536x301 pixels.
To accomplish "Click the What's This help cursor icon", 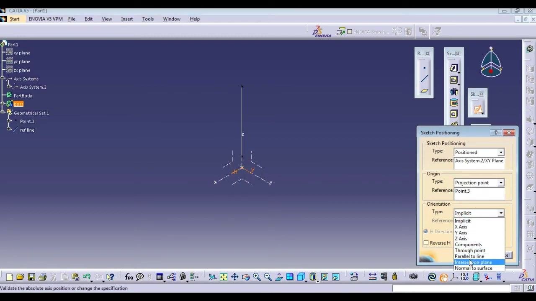I will pos(110,277).
